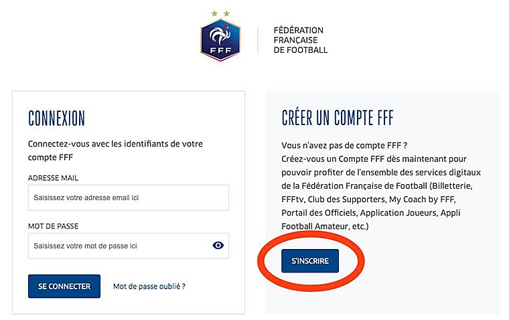The width and height of the screenshot is (509, 320).
Task: Click the CRÉER UN COMPTE FFF heading
Action: [x=338, y=117]
